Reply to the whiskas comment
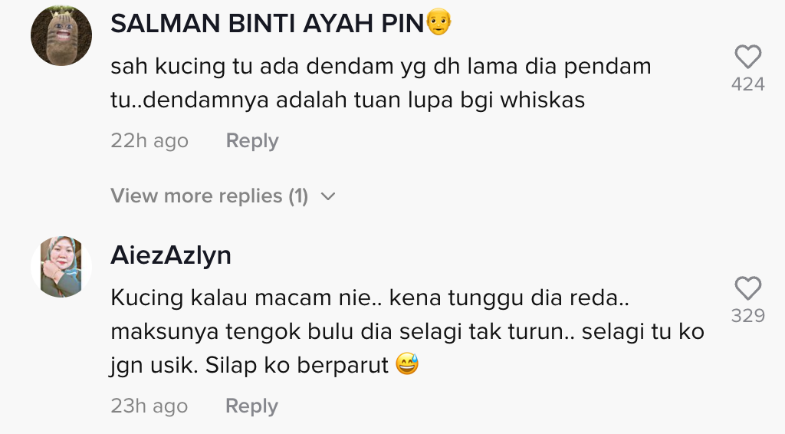Screen dimensions: 785x434 [x=251, y=140]
